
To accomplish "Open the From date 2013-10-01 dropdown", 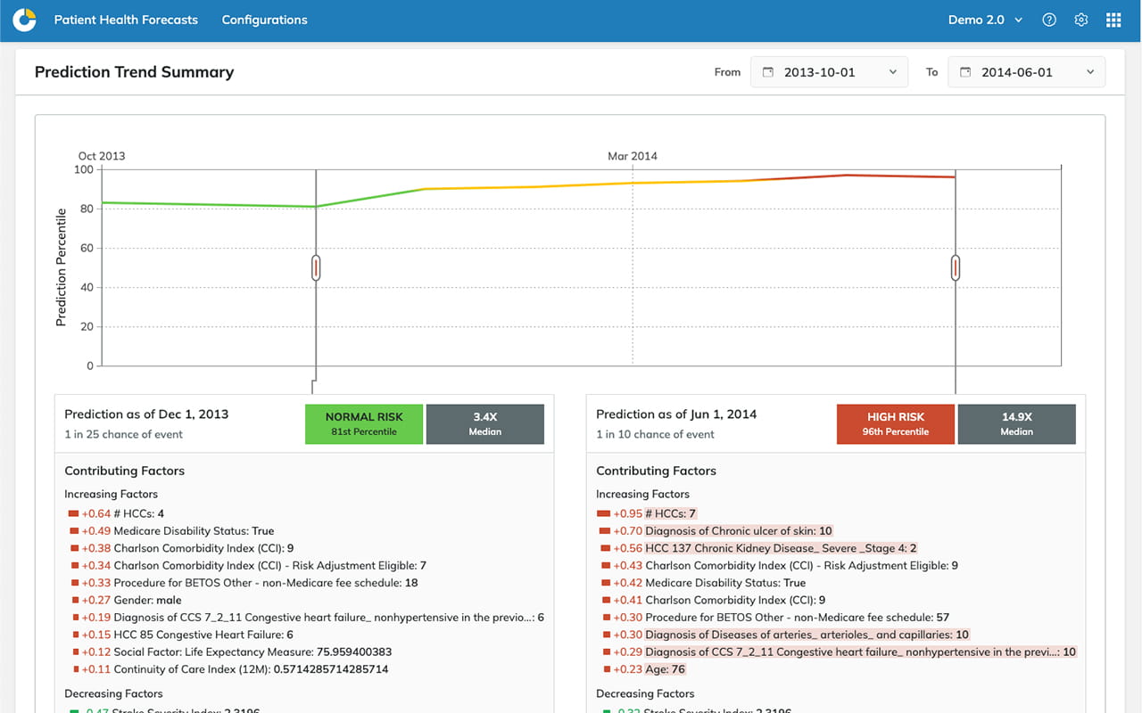I will [x=829, y=72].
